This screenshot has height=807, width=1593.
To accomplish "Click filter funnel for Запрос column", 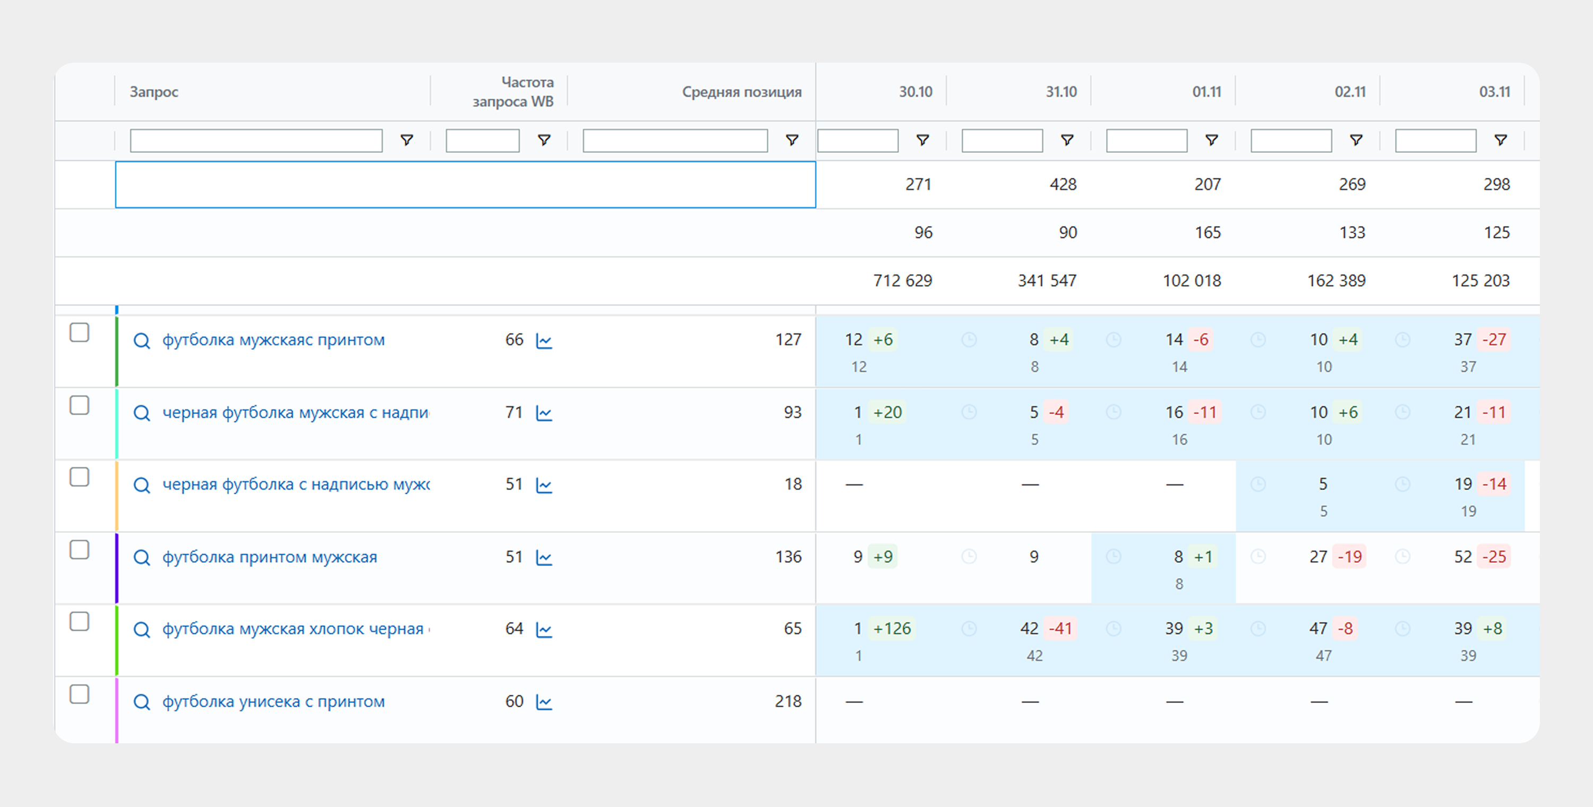I will coord(406,140).
